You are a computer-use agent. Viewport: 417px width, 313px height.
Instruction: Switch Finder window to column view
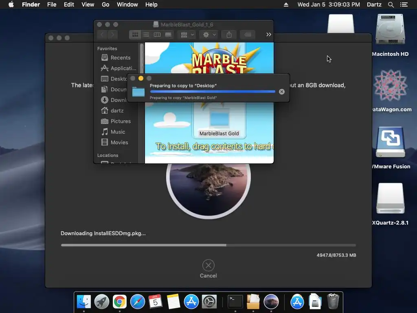157,35
